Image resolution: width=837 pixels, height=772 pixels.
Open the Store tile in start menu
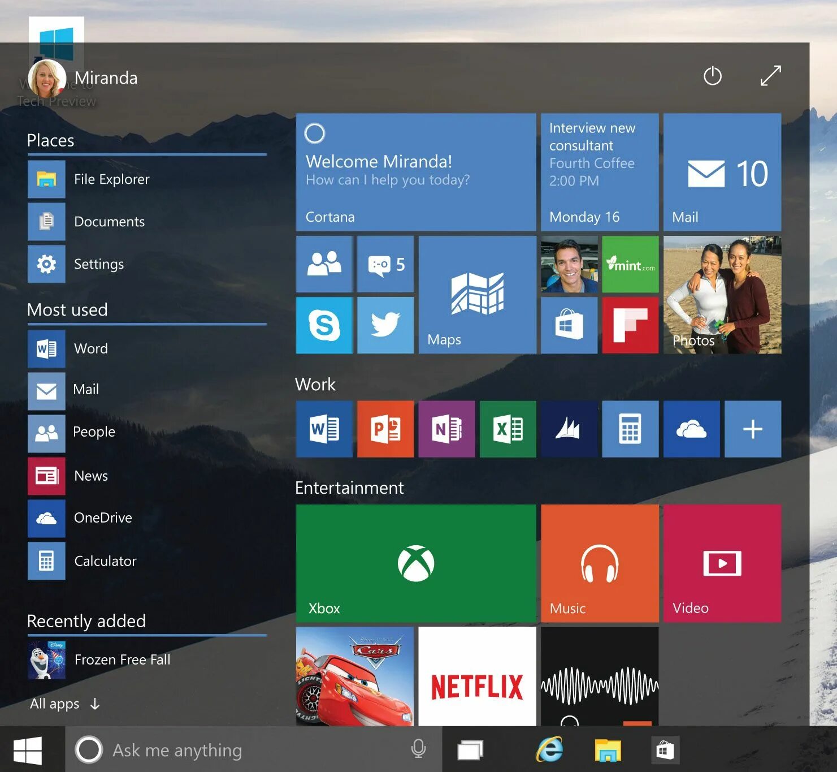click(x=569, y=325)
